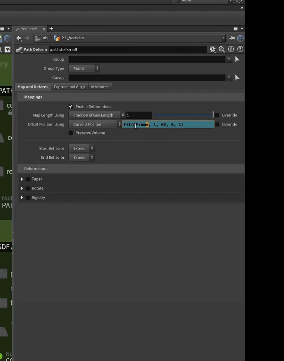Enable the Rotate deformation checkbox
Image resolution: width=284 pixels, height=361 pixels.
[28, 188]
